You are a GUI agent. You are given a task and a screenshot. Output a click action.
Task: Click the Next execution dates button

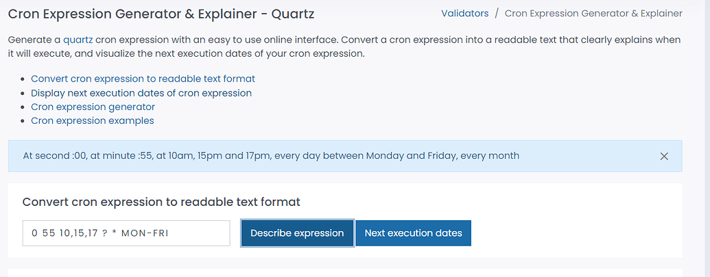pos(413,233)
